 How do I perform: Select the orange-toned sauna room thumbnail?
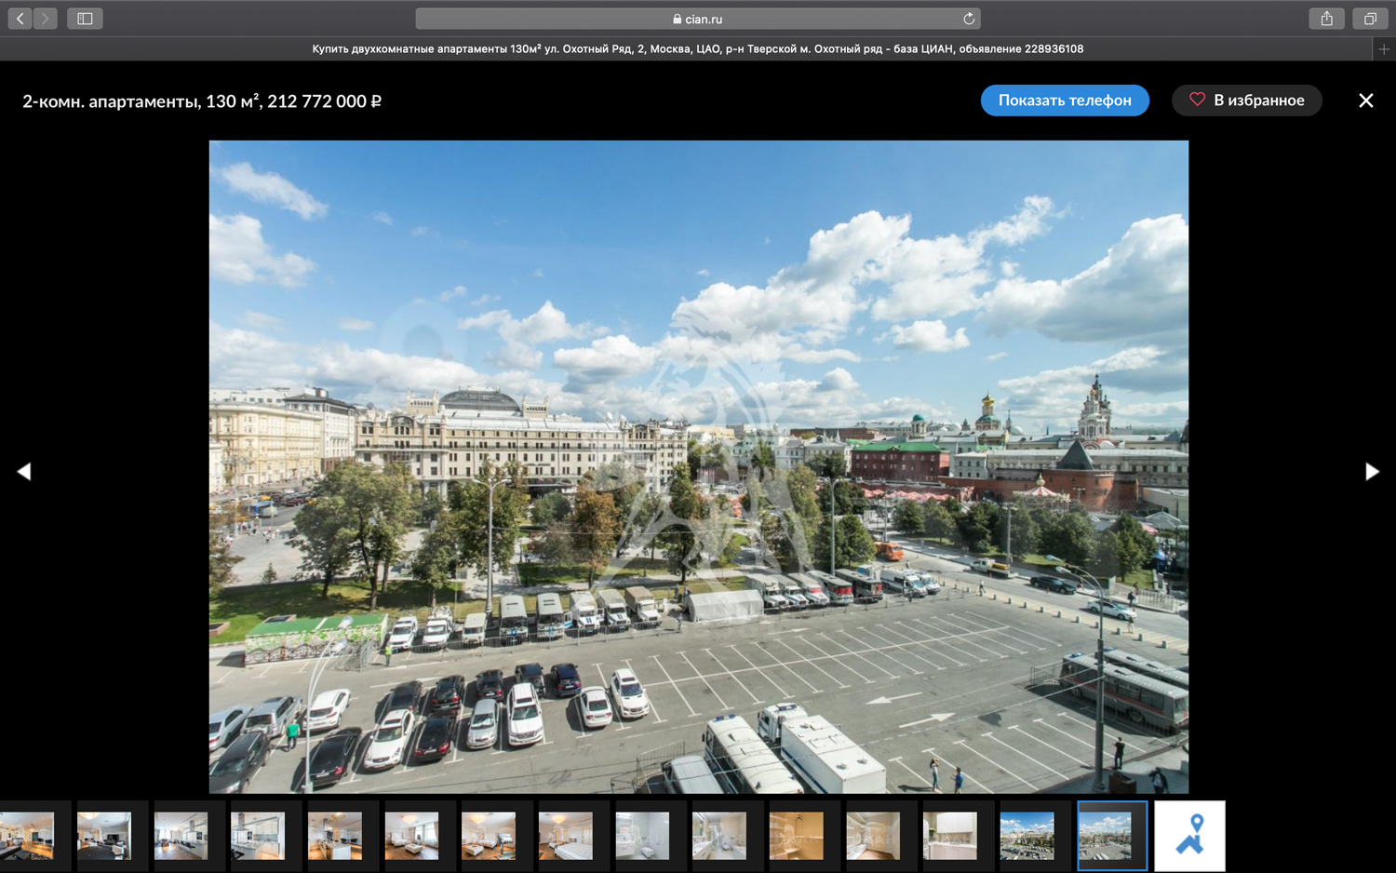pos(796,836)
